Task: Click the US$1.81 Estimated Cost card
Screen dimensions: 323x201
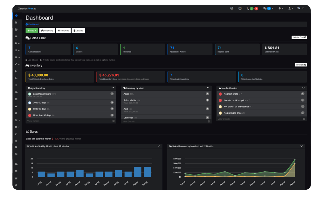Action: pyautogui.click(x=285, y=49)
